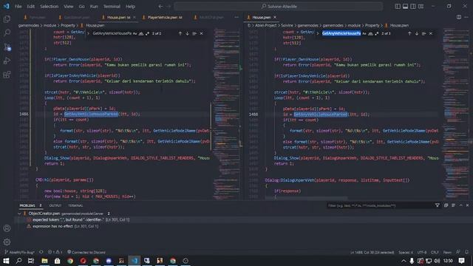Click the property breadcrumb in left editor
Screen dimensions: 473x266
[x=68, y=26]
